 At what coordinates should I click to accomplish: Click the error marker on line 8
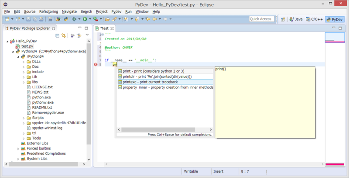click(x=96, y=64)
